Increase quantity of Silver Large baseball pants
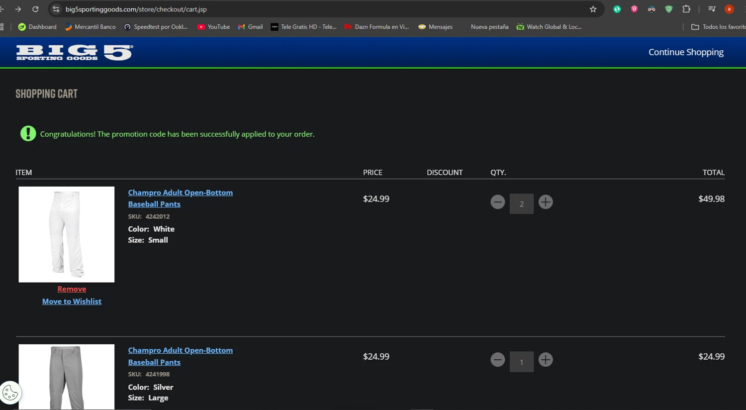Viewport: 746px width, 410px height. 546,360
